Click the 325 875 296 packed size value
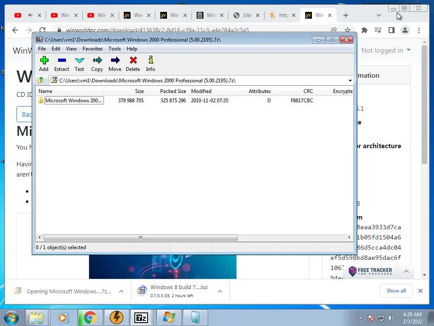Screen dimensions: 434x326 (173, 100)
